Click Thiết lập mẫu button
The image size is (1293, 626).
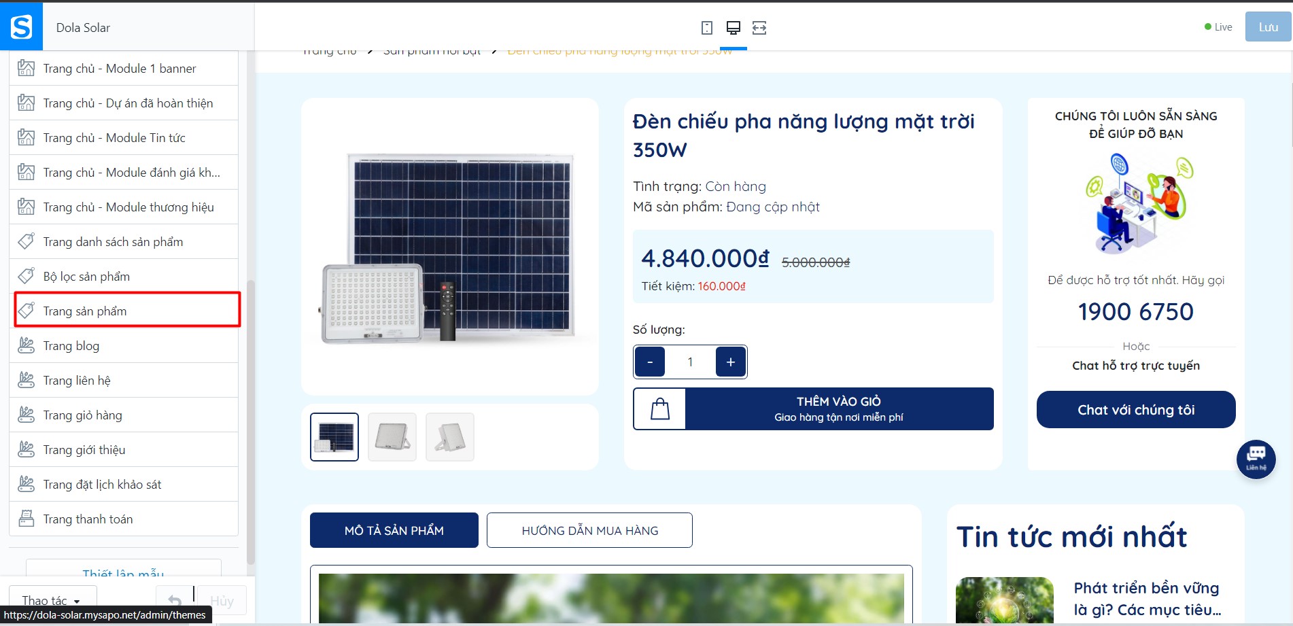tap(124, 570)
